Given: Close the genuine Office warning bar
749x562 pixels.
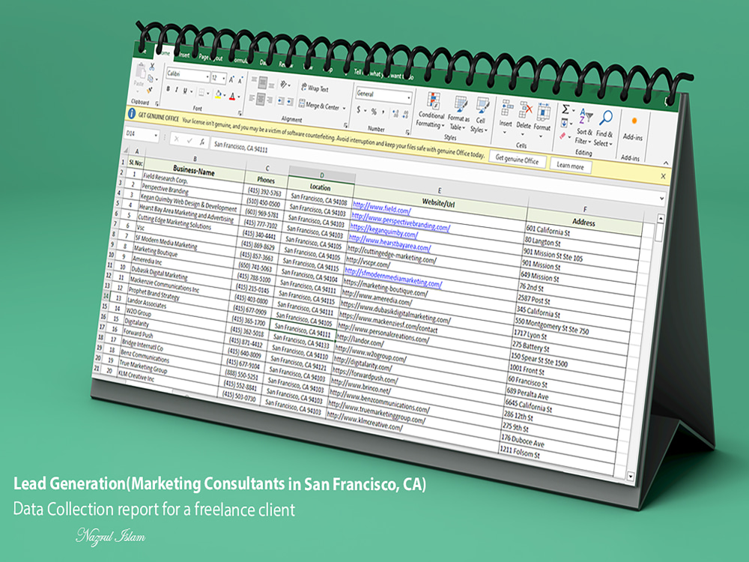Looking at the screenshot, I should coord(663,176).
